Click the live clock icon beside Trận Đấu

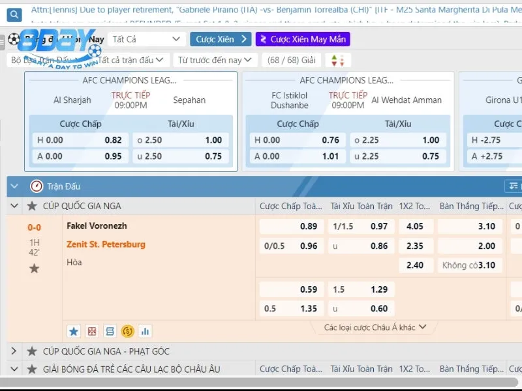coord(37,186)
